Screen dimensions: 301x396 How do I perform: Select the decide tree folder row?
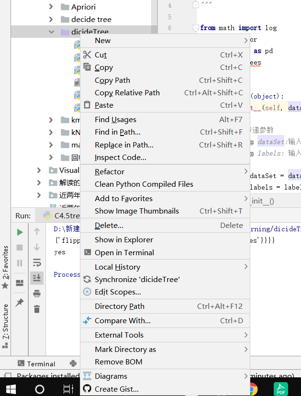81,19
